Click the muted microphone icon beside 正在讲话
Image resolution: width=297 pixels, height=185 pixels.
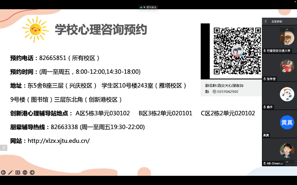(265, 21)
